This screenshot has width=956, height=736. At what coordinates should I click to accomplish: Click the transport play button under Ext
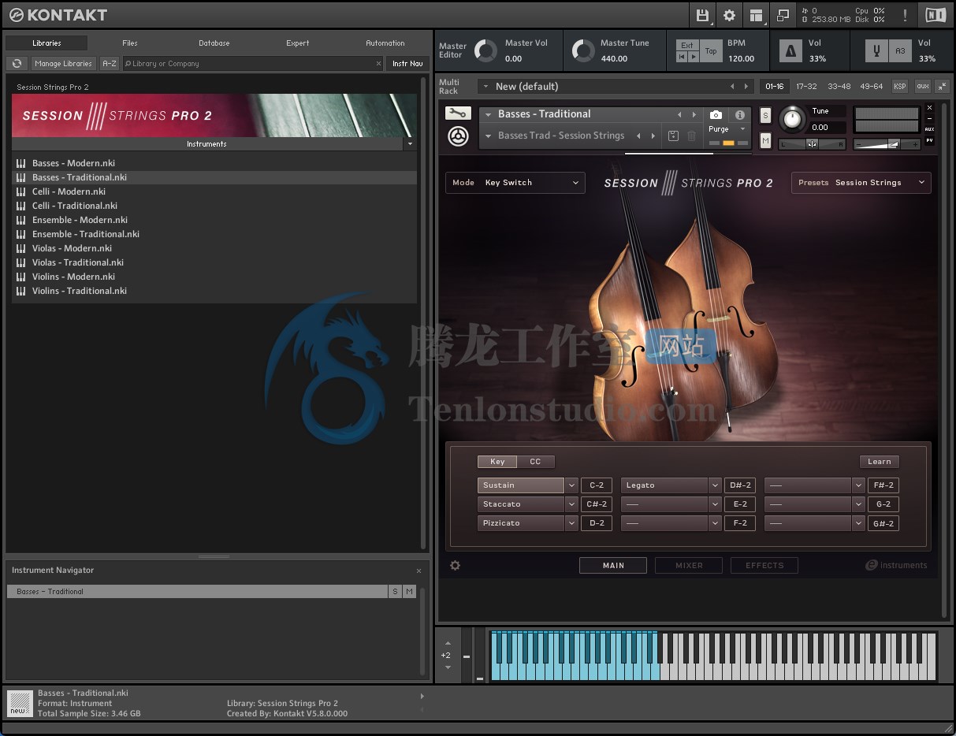point(693,57)
